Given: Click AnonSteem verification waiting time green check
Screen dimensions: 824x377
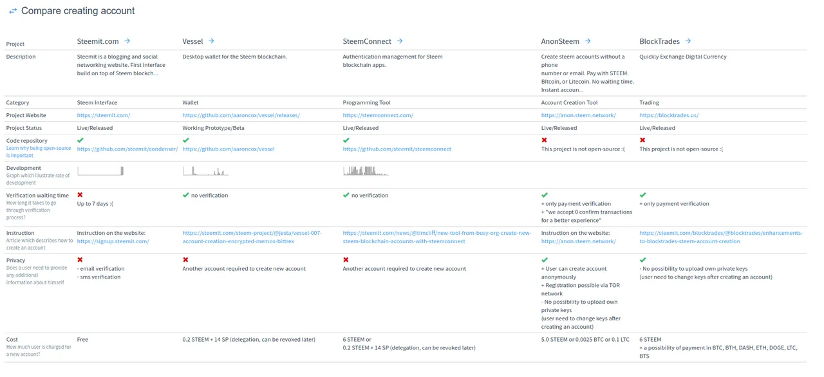Looking at the screenshot, I should click(x=545, y=195).
